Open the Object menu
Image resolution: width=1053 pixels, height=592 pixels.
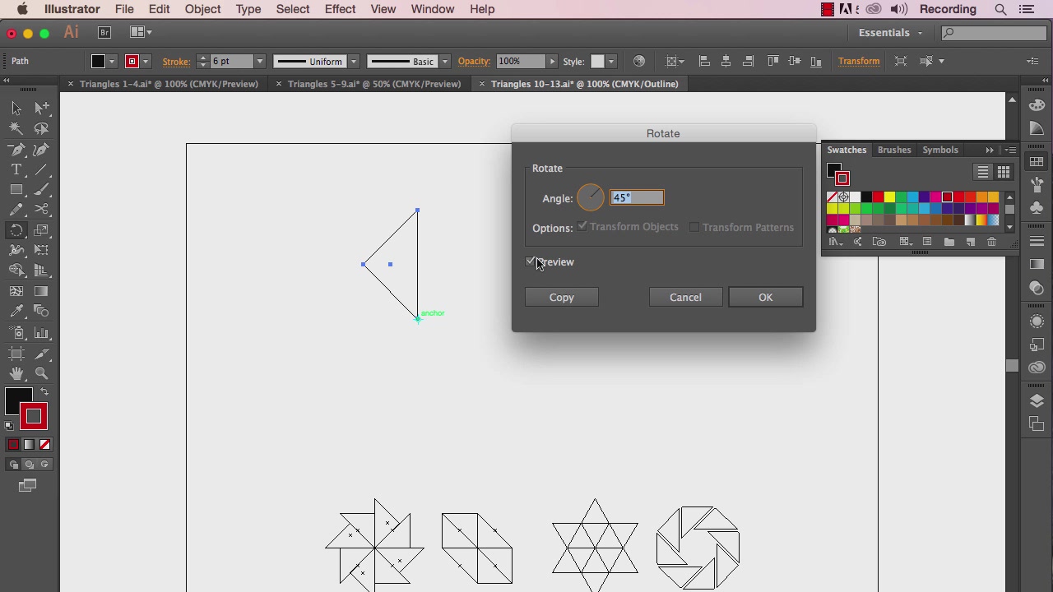click(x=202, y=9)
